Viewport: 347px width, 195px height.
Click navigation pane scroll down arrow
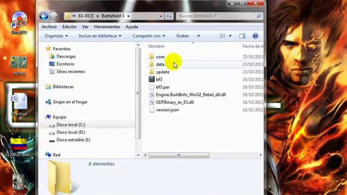tap(138, 155)
